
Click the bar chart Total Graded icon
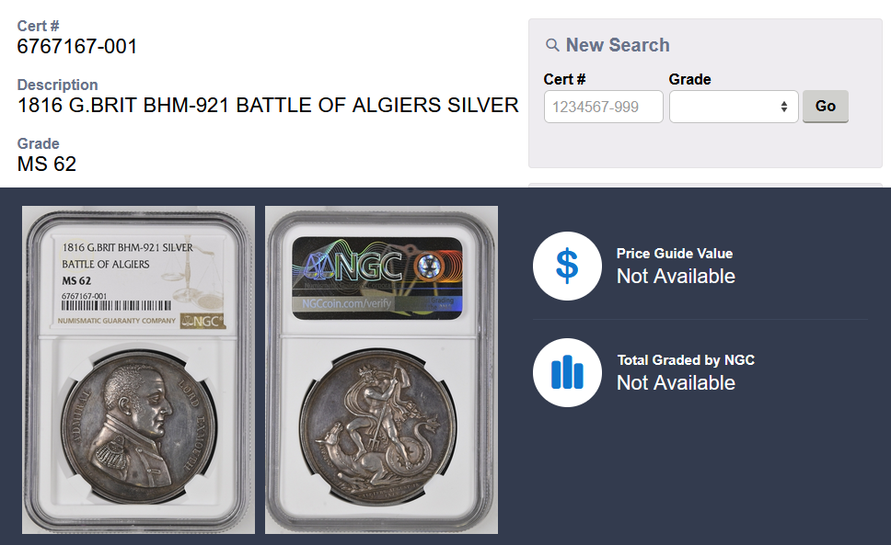click(x=567, y=372)
